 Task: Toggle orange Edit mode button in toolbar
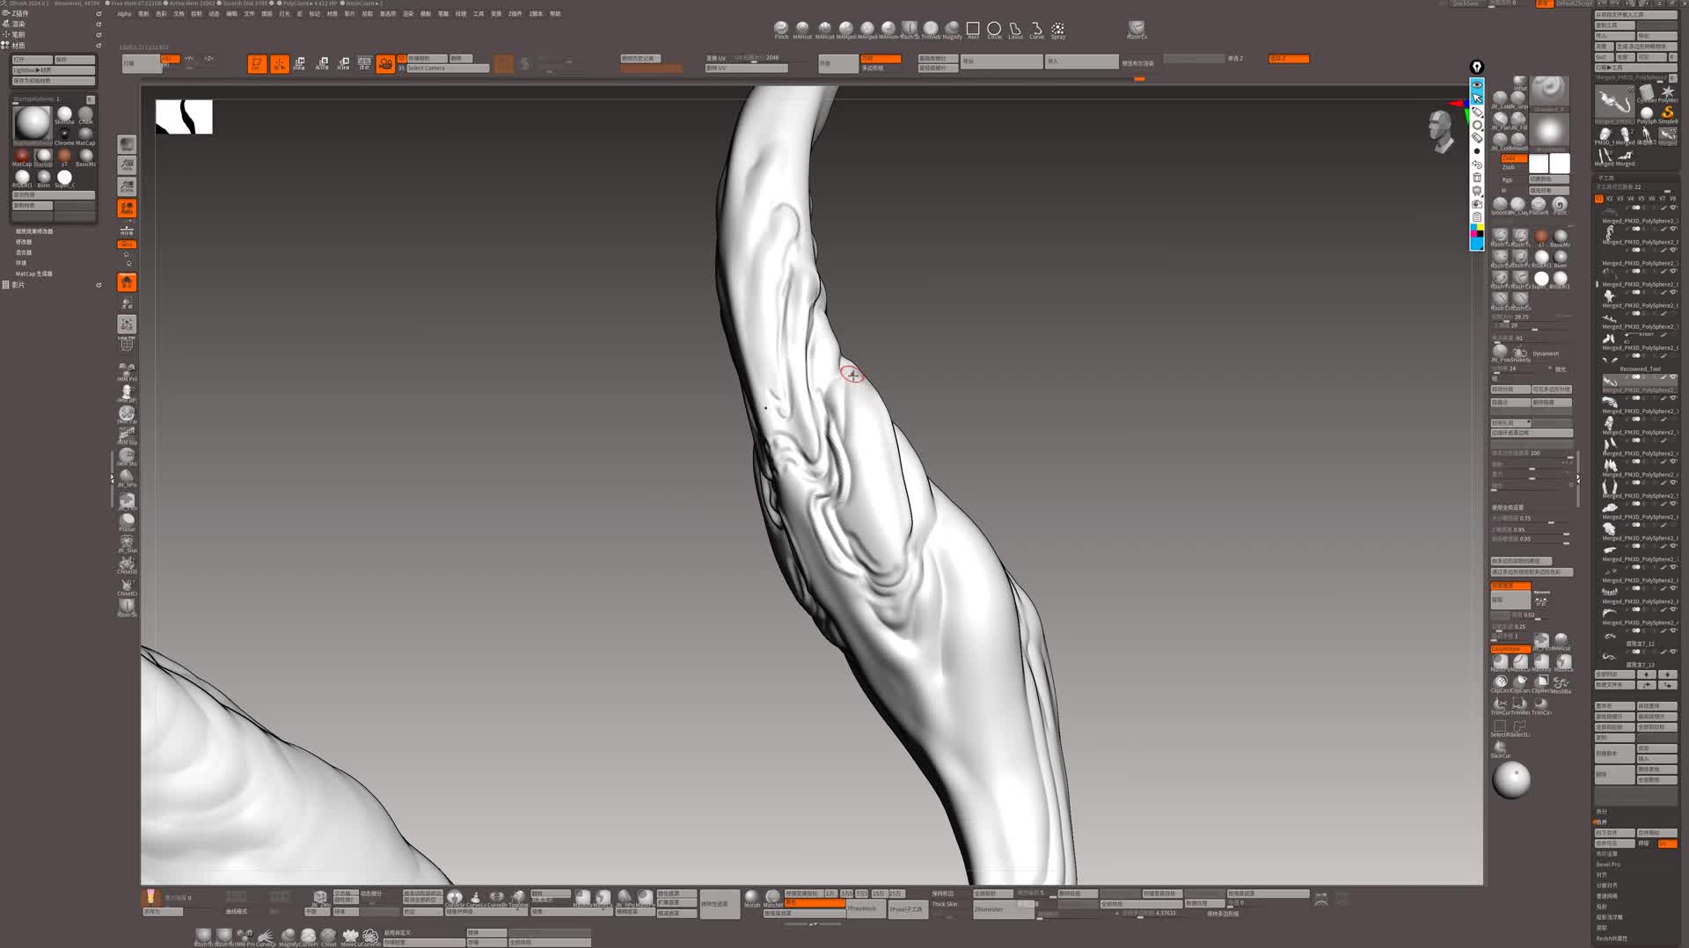(x=257, y=64)
